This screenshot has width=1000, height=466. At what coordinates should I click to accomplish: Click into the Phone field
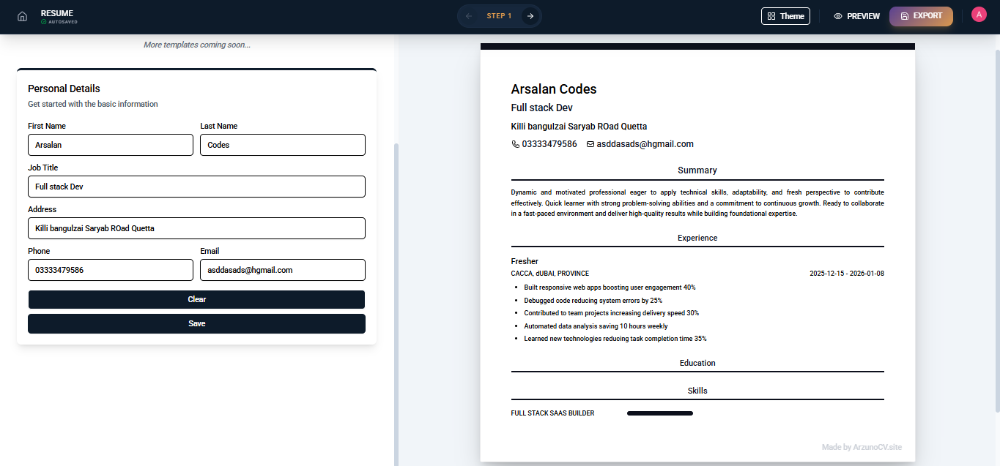tap(111, 270)
